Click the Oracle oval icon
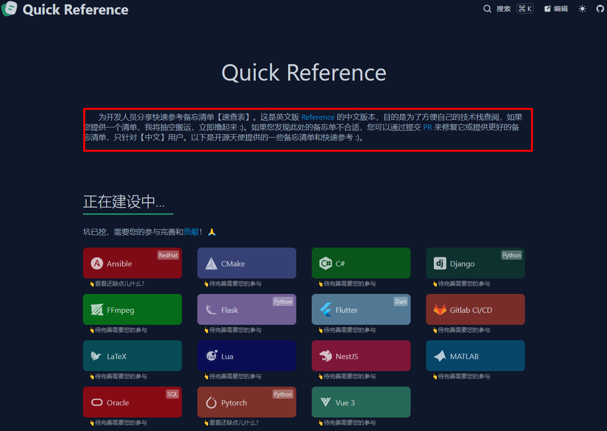Screen dimensions: 607x431 click(x=97, y=403)
